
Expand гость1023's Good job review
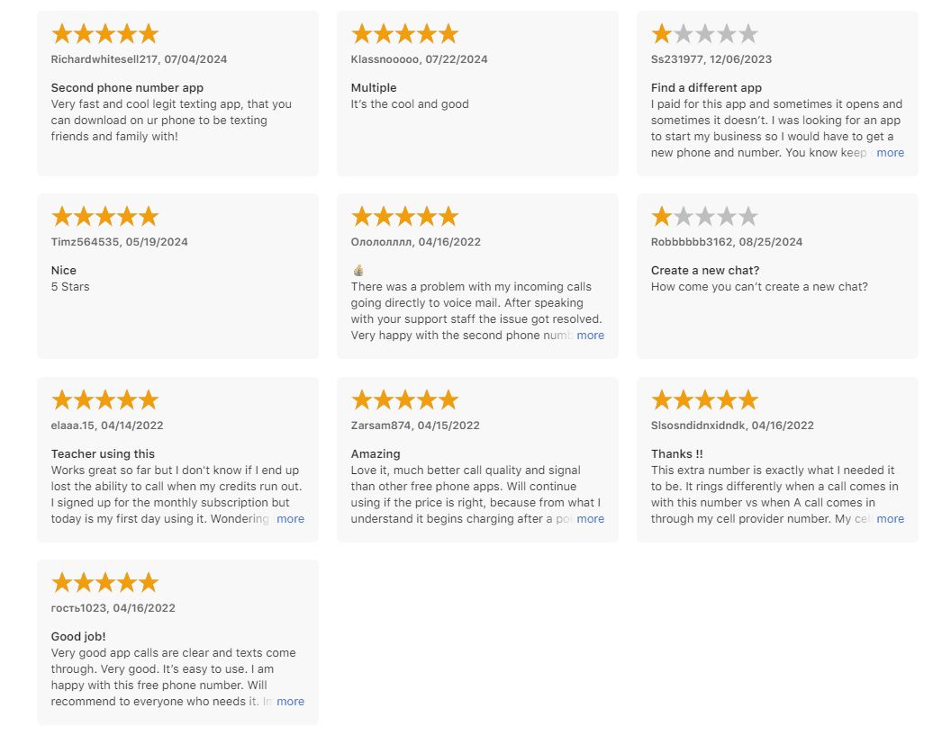click(290, 701)
